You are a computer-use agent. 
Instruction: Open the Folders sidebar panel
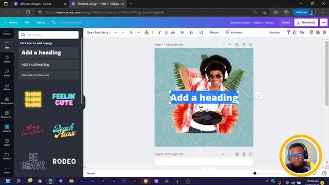pyautogui.click(x=7, y=156)
